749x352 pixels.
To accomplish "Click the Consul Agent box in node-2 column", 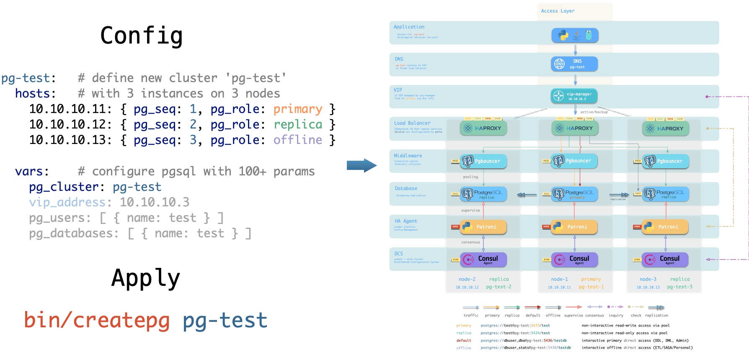I will click(x=483, y=260).
